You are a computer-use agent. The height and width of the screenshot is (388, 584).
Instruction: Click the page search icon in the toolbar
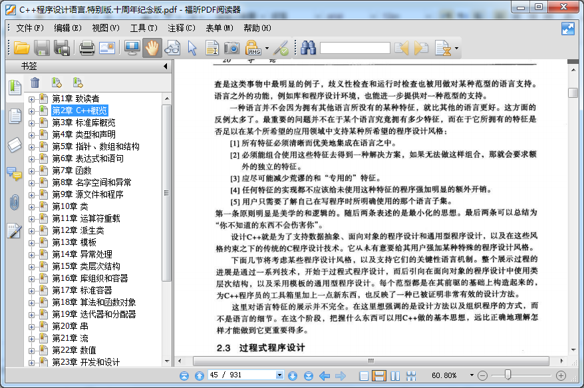(x=443, y=48)
